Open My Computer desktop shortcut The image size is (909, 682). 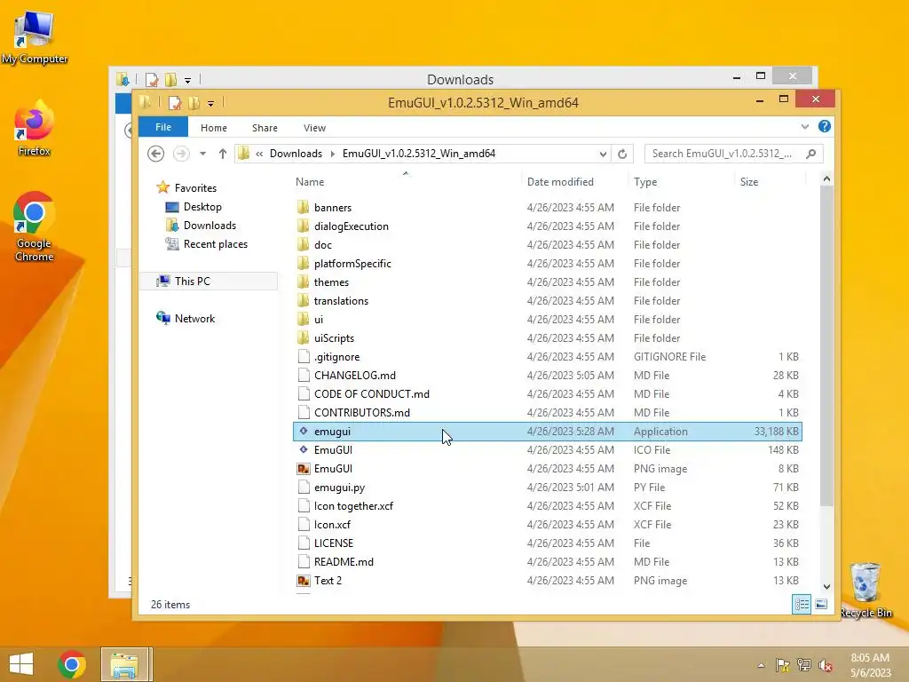[x=35, y=37]
